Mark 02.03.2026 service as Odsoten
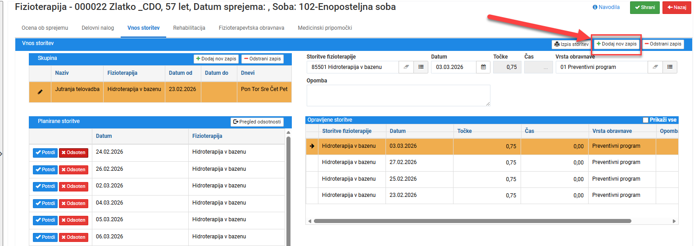This screenshot has width=694, height=246. pyautogui.click(x=73, y=187)
